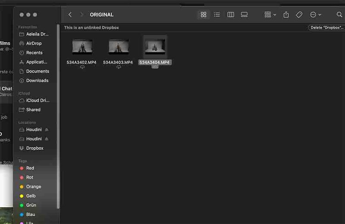Click the Tags section header

pyautogui.click(x=22, y=161)
